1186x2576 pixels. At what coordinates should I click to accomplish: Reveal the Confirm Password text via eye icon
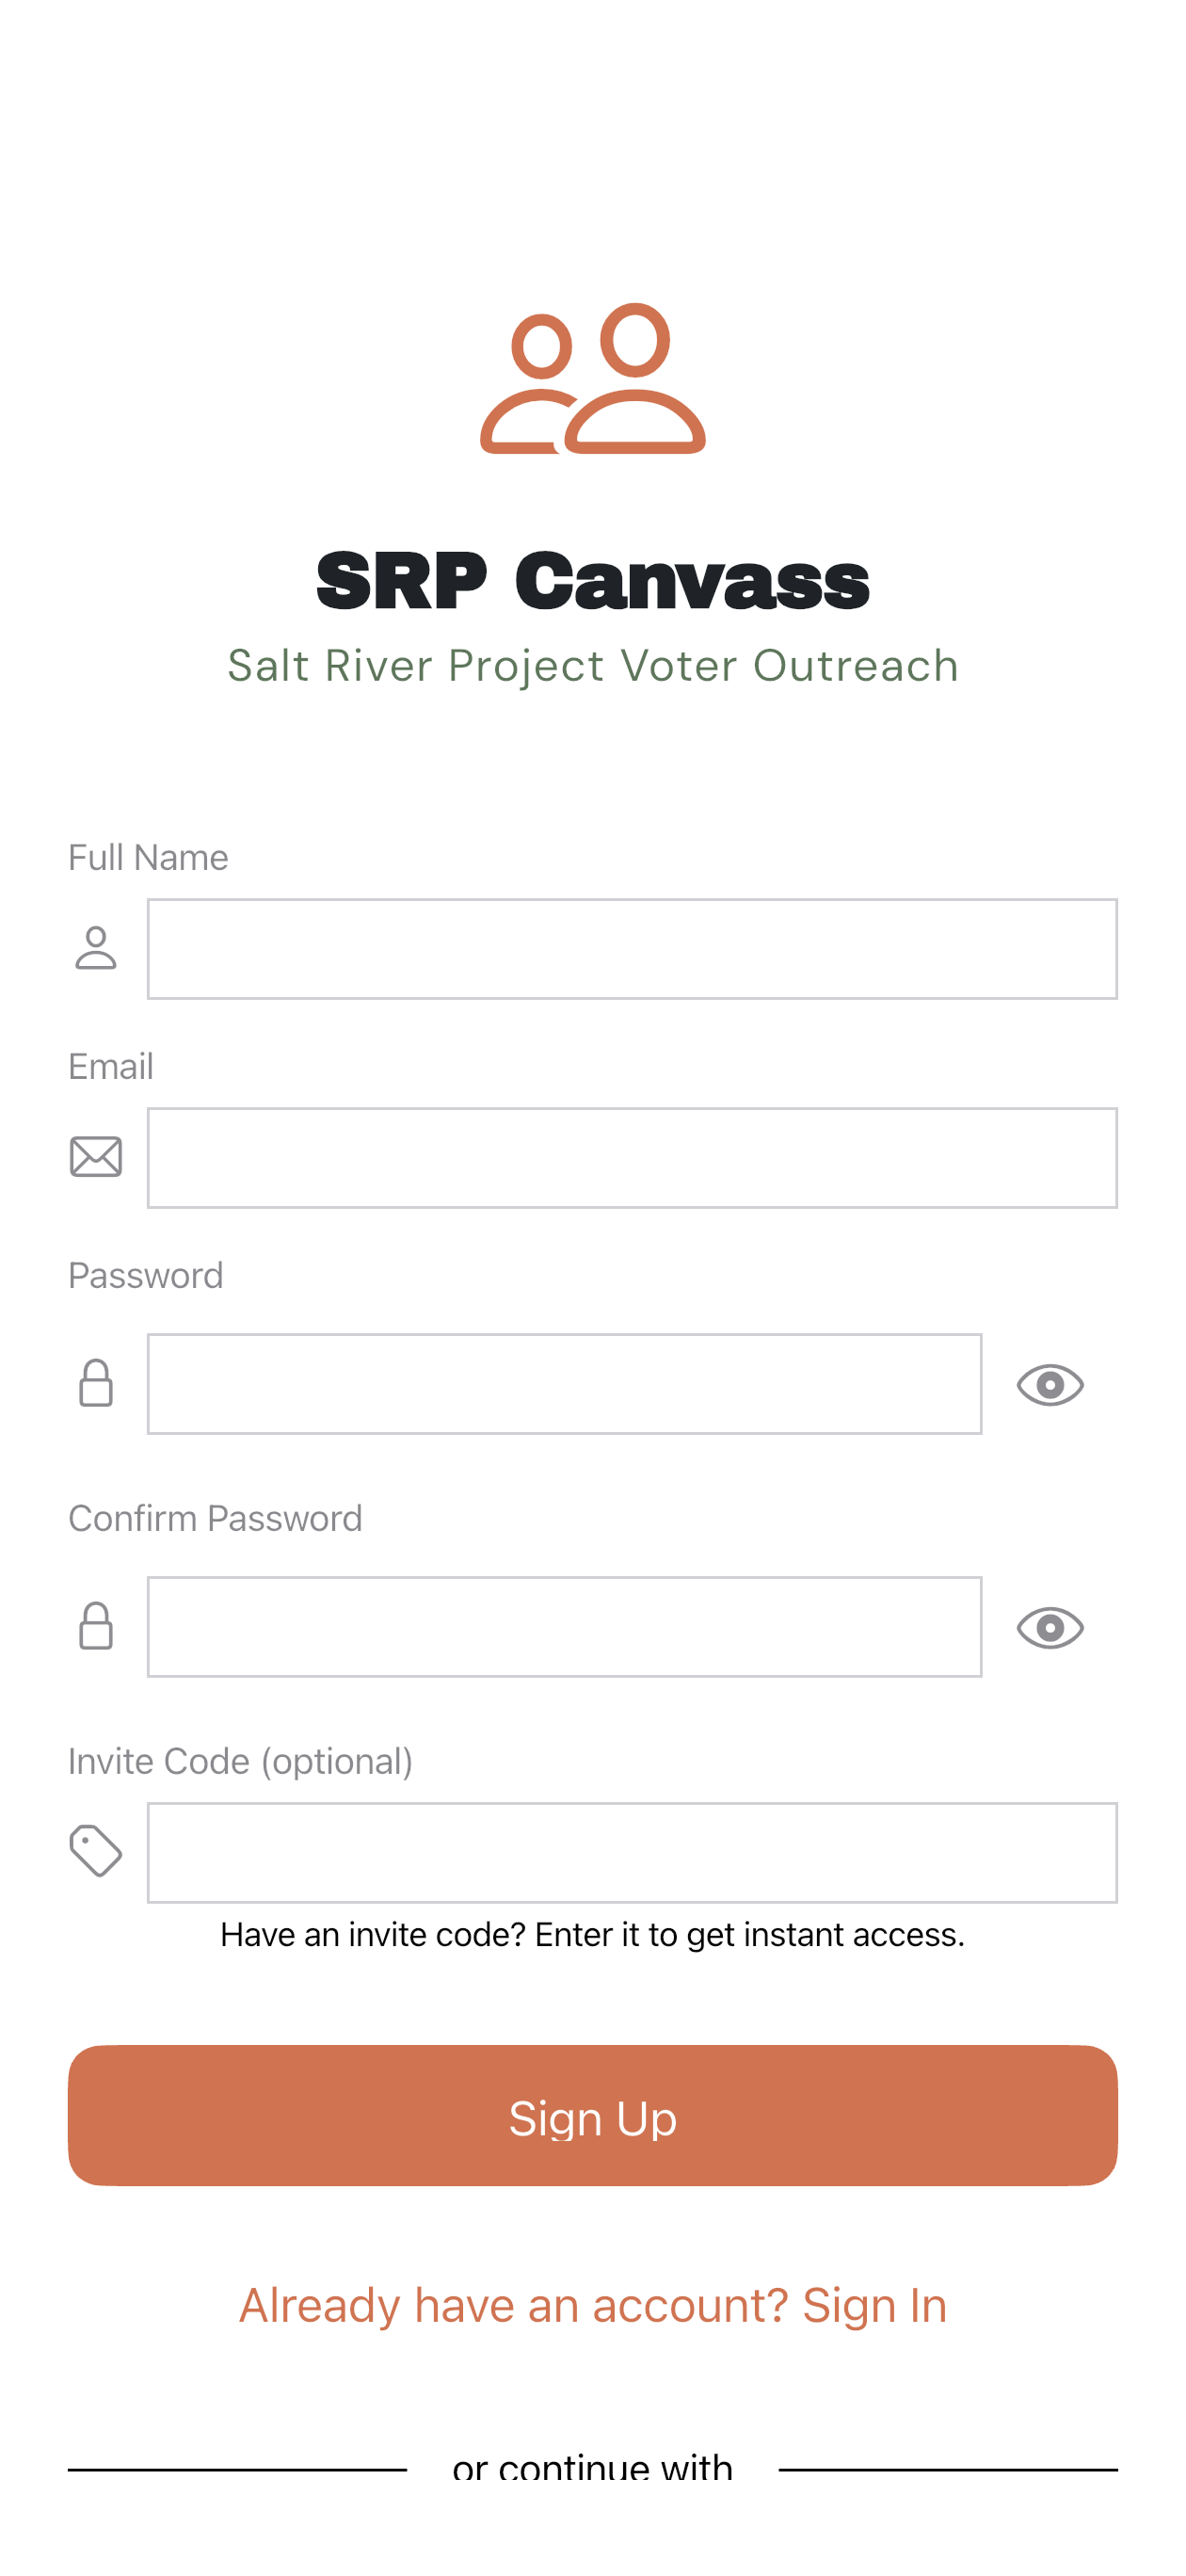pos(1050,1627)
